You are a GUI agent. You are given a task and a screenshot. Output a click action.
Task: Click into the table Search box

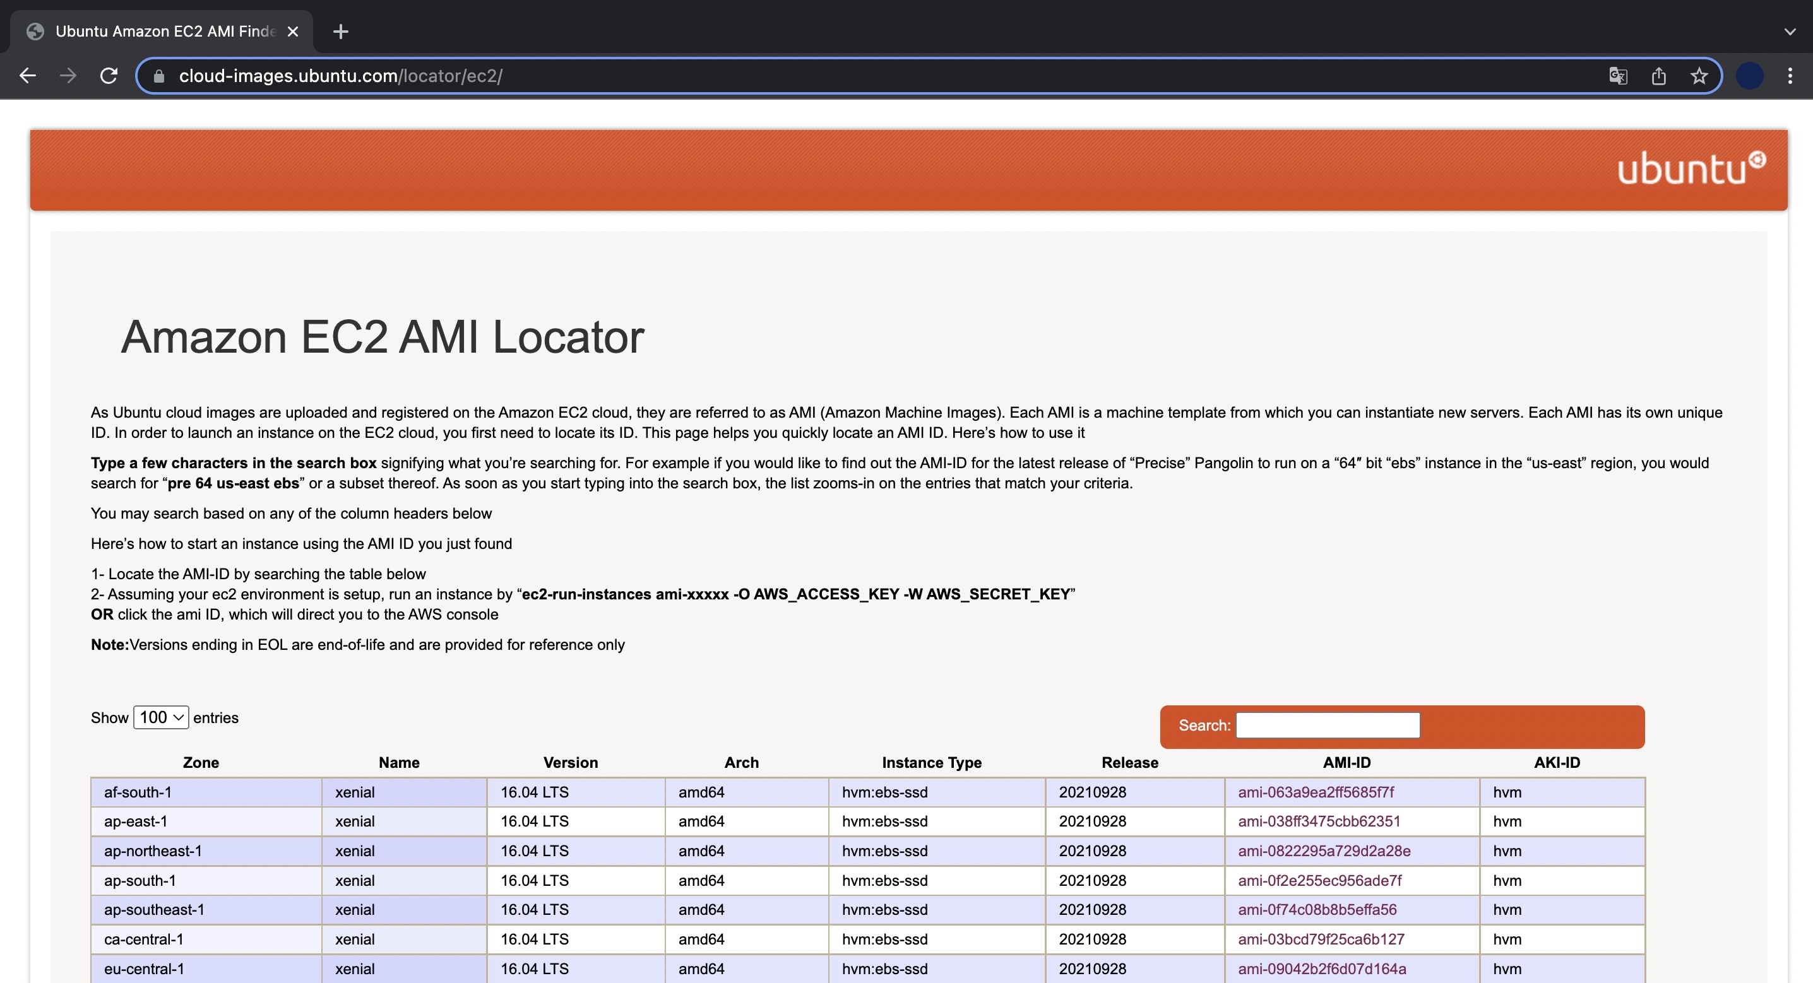(x=1328, y=725)
